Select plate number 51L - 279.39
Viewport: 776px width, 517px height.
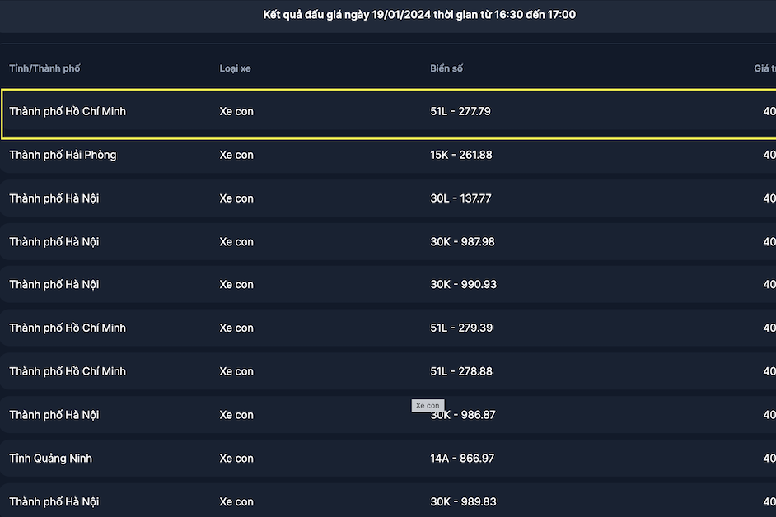click(x=461, y=328)
